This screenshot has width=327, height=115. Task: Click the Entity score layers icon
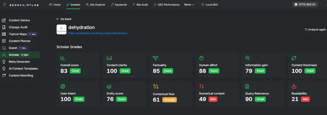pyautogui.click(x=109, y=86)
